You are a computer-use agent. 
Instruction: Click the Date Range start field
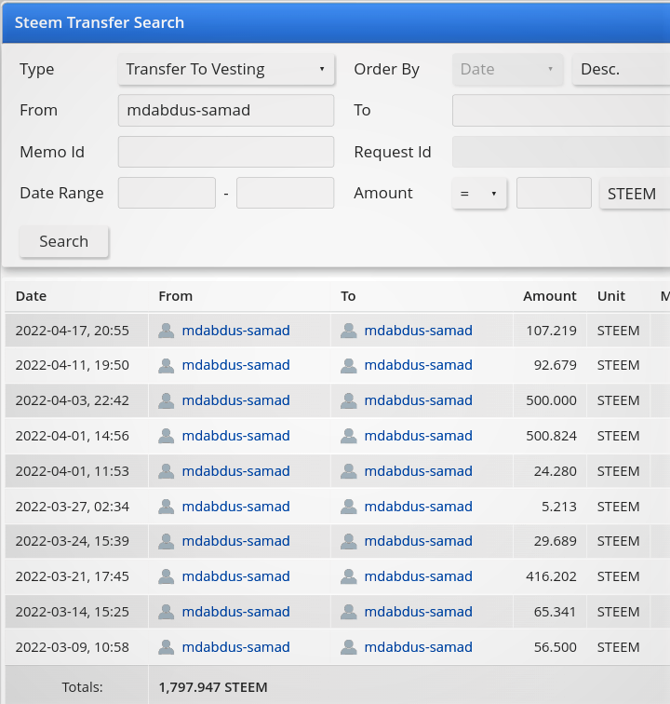click(167, 193)
